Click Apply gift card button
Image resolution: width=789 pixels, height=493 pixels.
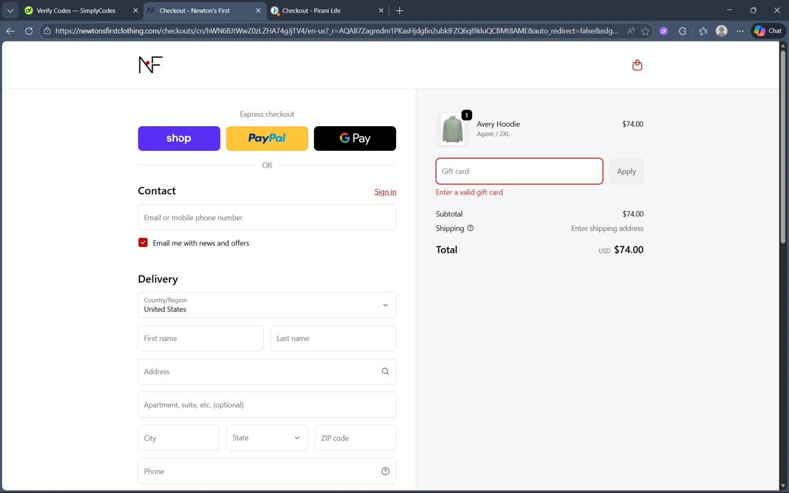[626, 171]
